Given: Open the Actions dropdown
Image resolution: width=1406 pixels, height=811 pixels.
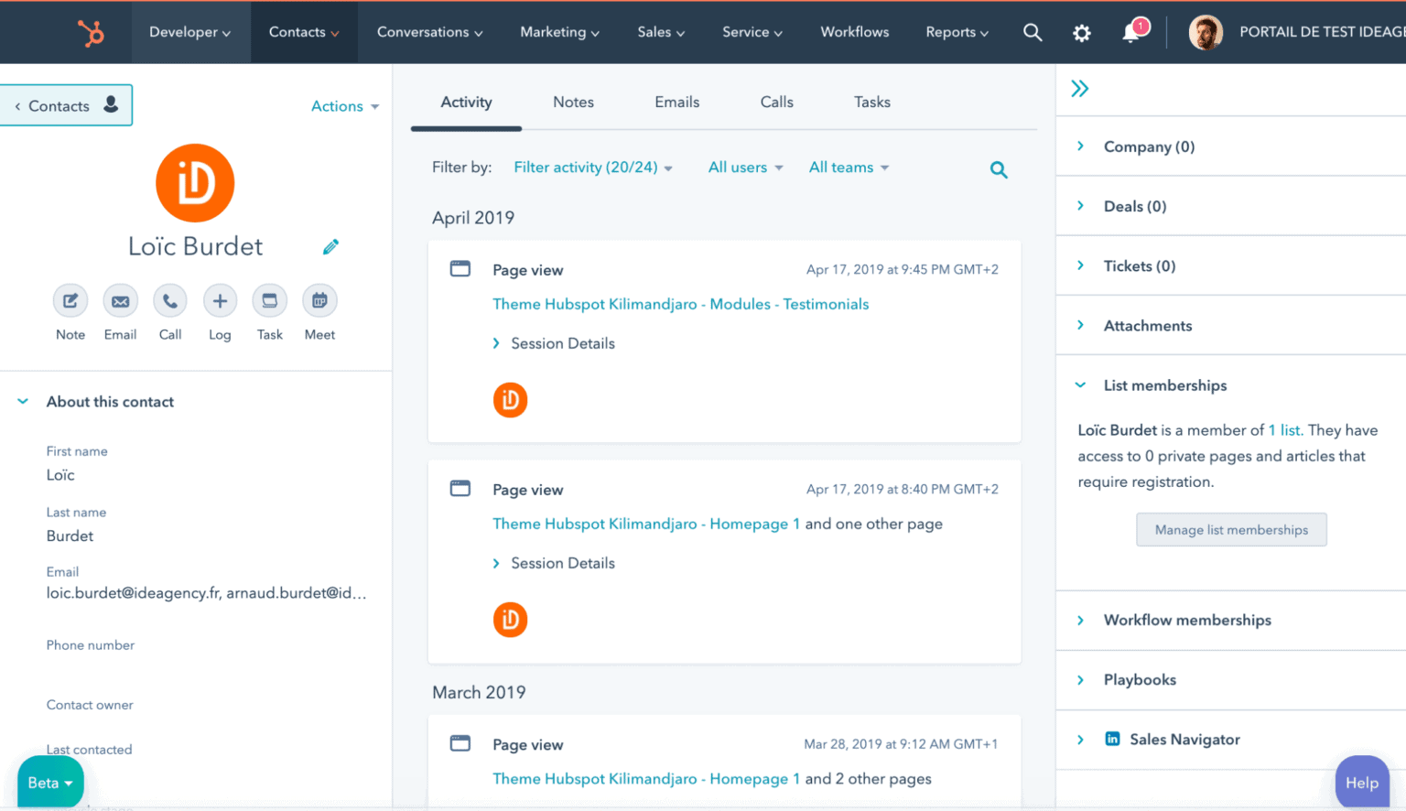Looking at the screenshot, I should point(344,106).
